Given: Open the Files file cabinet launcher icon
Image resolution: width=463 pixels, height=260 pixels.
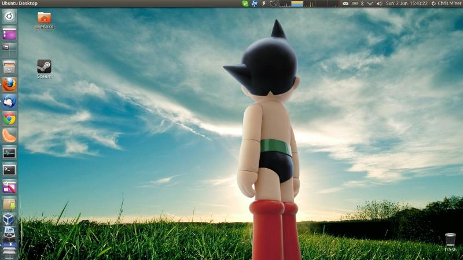Looking at the screenshot, I should [9, 67].
